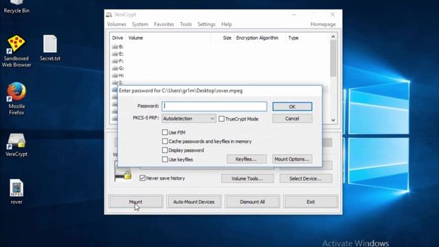Check the Use PIM option
Image resolution: width=439 pixels, height=247 pixels.
(165, 132)
